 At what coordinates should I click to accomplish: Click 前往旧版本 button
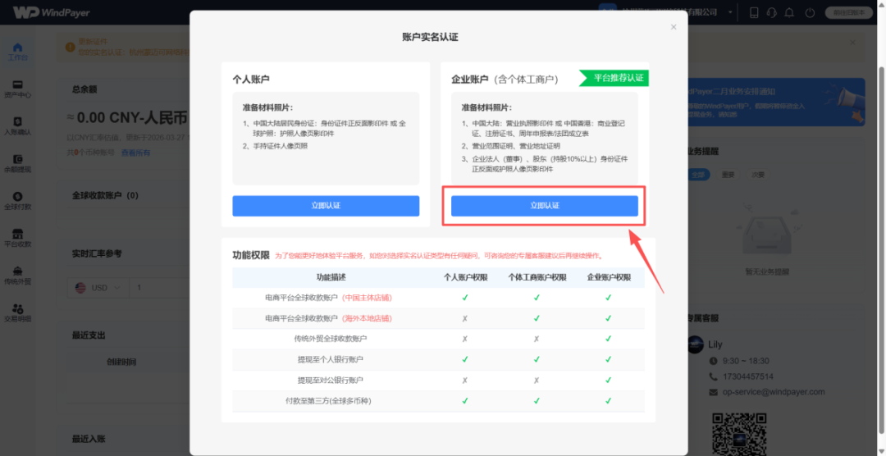click(x=849, y=12)
